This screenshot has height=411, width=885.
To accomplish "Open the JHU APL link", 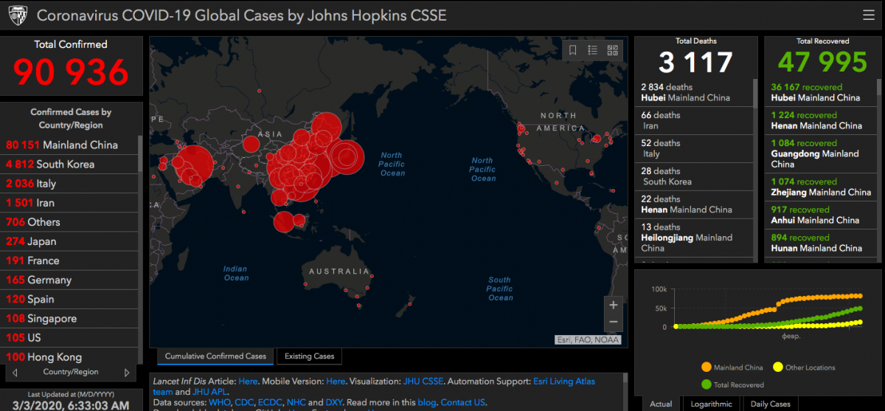I will (x=209, y=392).
